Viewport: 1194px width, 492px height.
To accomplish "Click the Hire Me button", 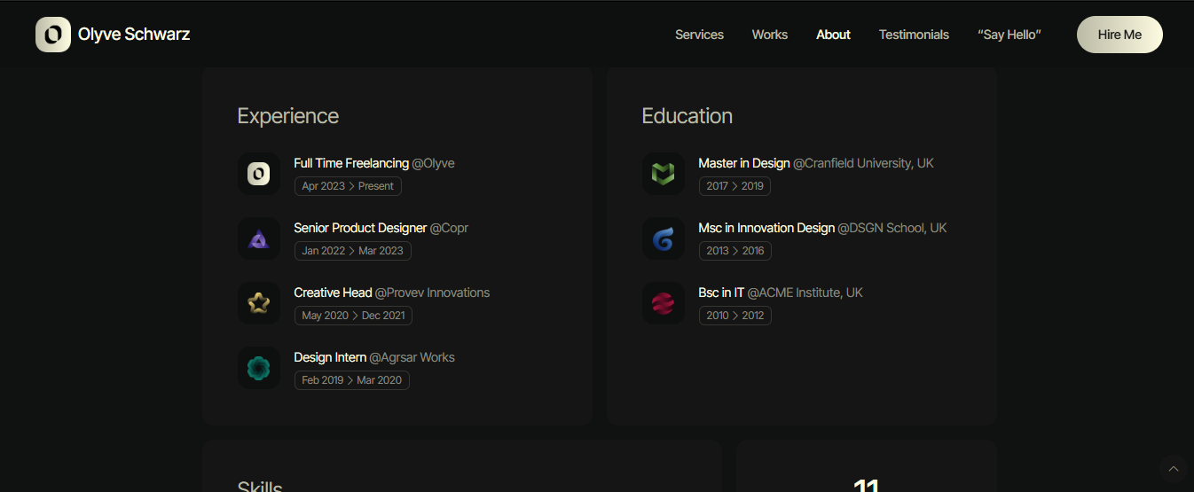I will (x=1119, y=35).
